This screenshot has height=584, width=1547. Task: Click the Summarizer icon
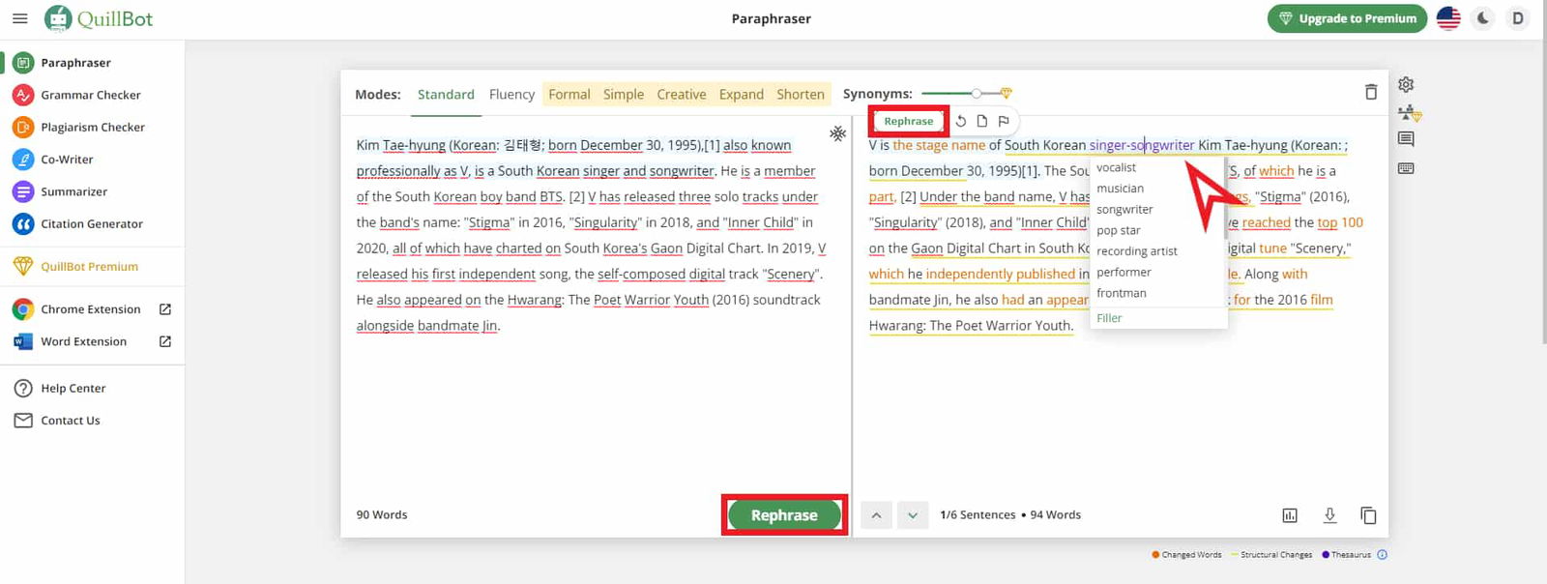coord(23,191)
